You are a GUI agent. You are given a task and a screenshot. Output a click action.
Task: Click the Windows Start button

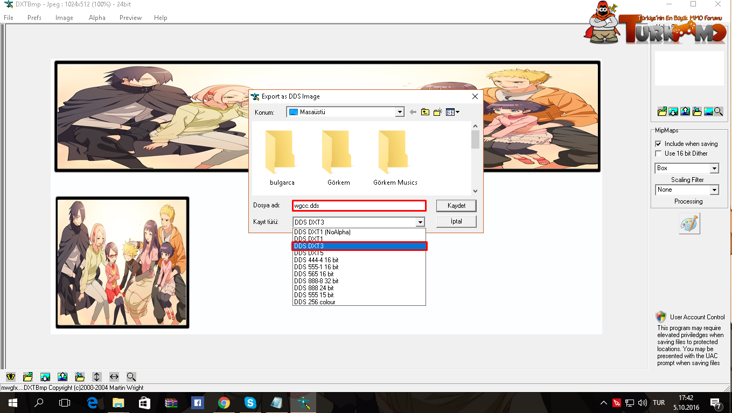click(x=13, y=402)
